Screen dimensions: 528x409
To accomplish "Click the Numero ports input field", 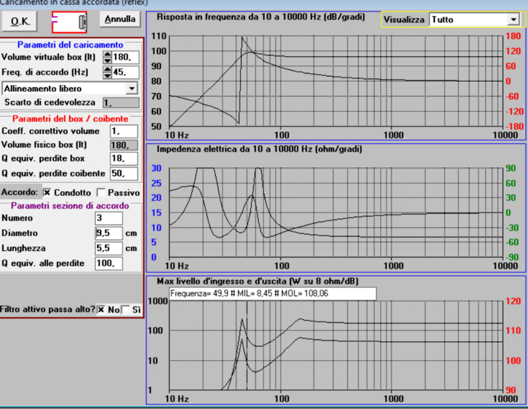I will click(108, 218).
